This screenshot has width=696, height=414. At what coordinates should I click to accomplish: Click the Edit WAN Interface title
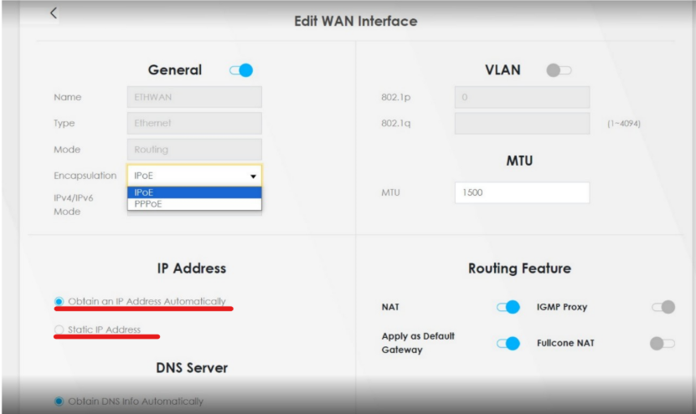(356, 21)
